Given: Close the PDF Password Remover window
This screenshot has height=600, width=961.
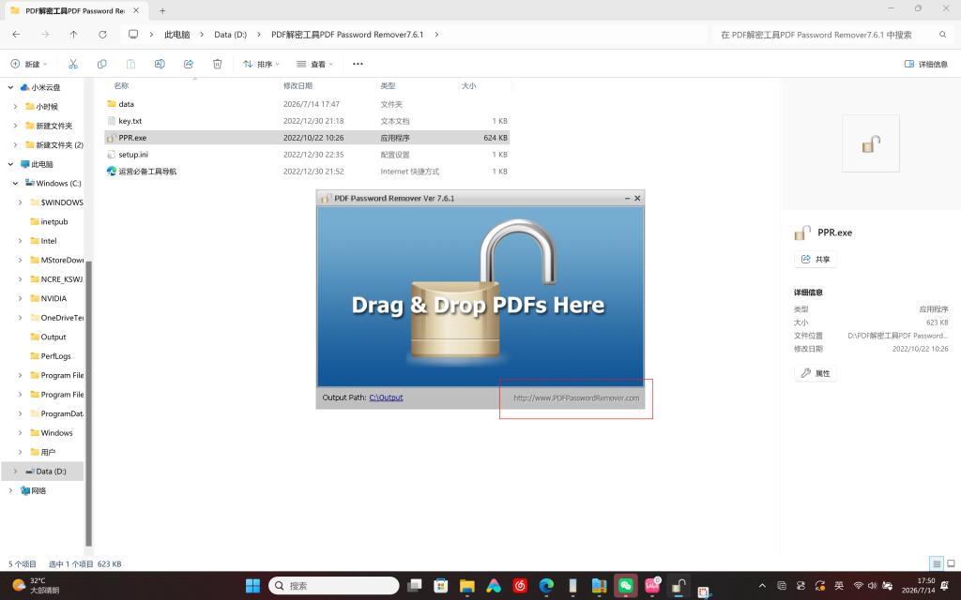Looking at the screenshot, I should coord(637,199).
